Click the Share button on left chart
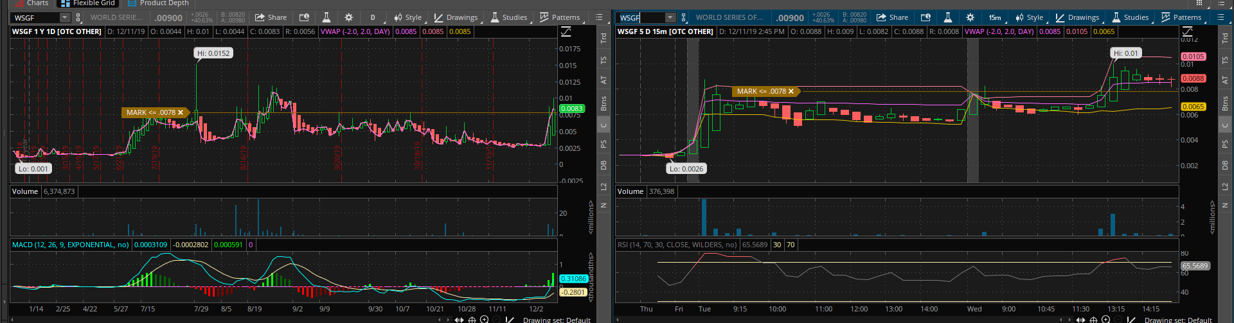The height and width of the screenshot is (323, 1234). coord(271,17)
